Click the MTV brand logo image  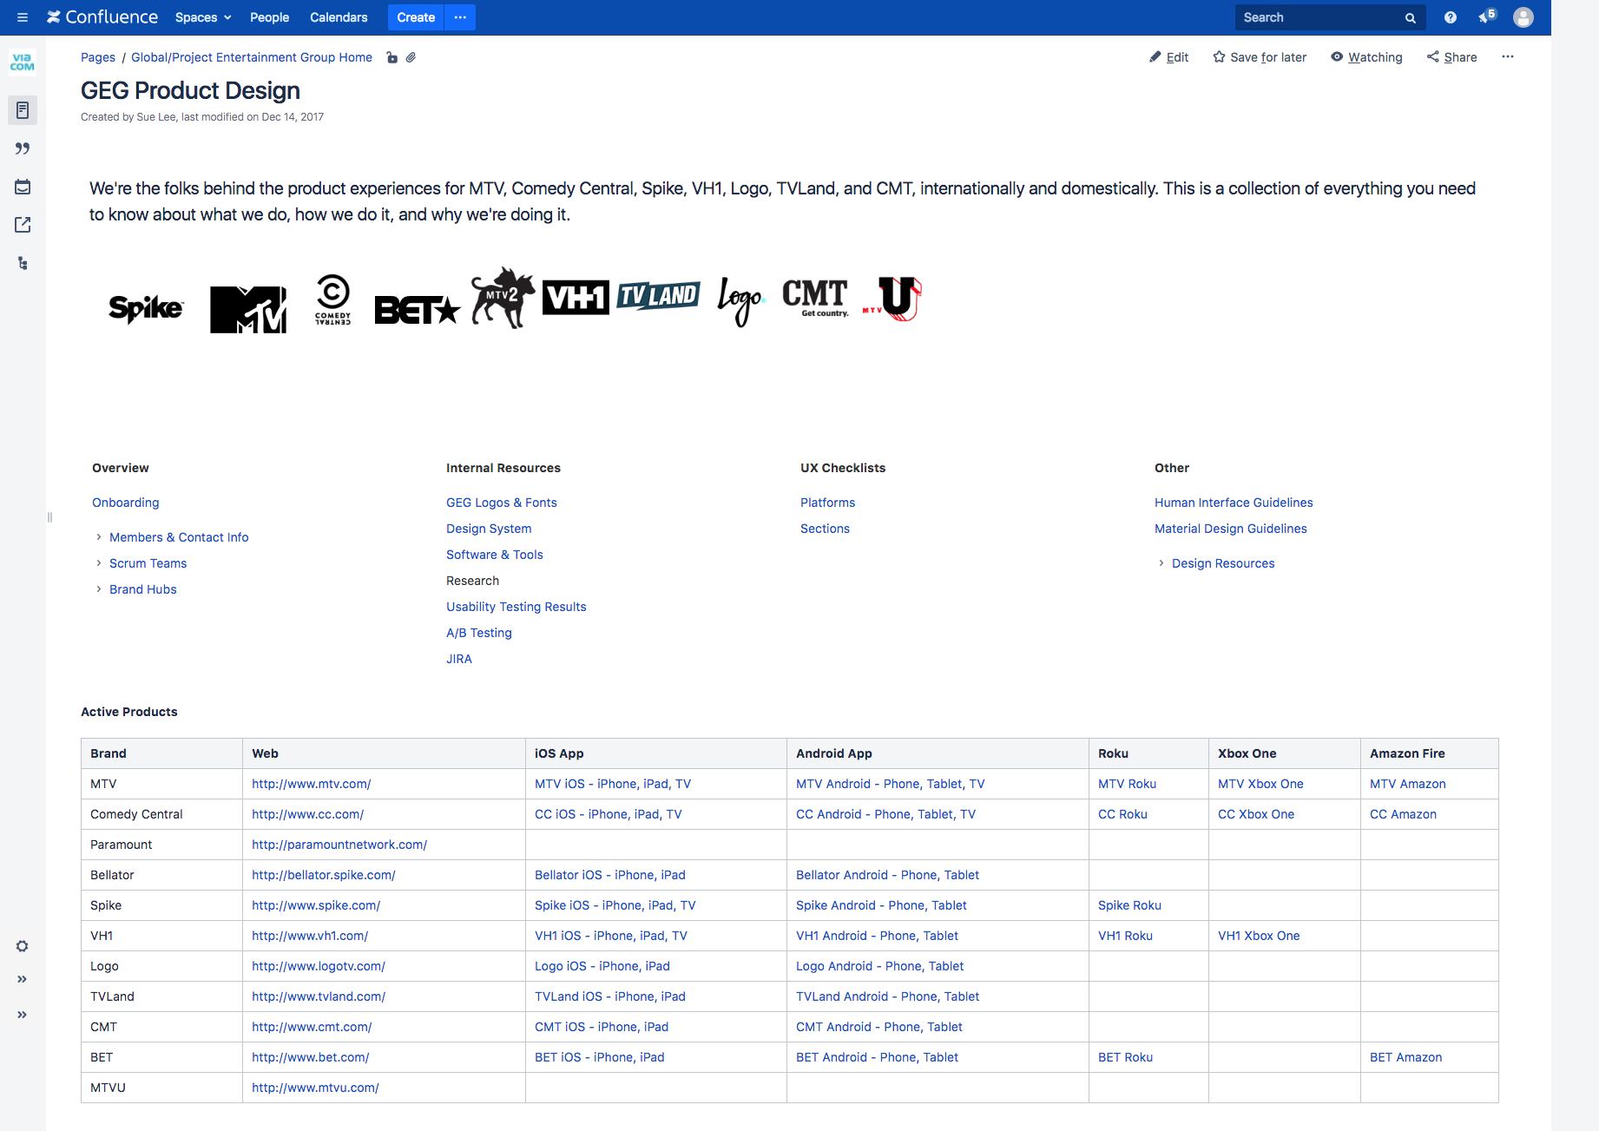[x=248, y=309]
